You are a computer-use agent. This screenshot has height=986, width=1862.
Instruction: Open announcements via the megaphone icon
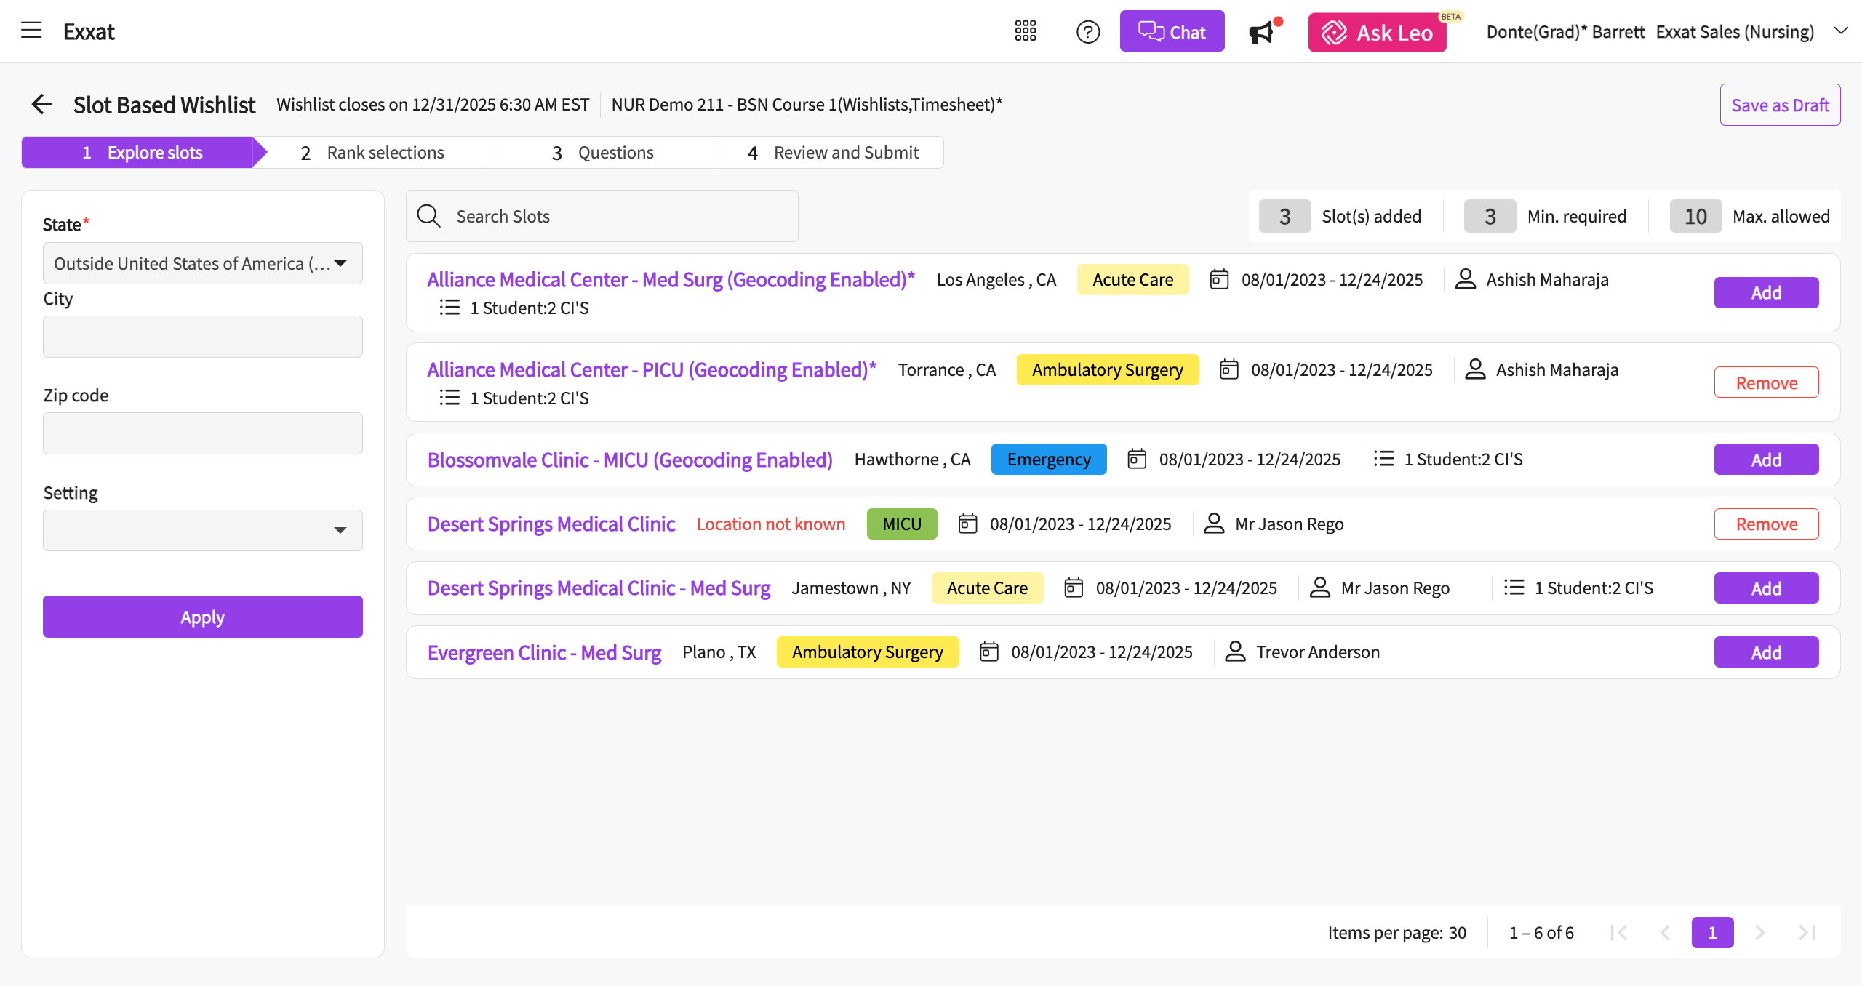[1262, 32]
